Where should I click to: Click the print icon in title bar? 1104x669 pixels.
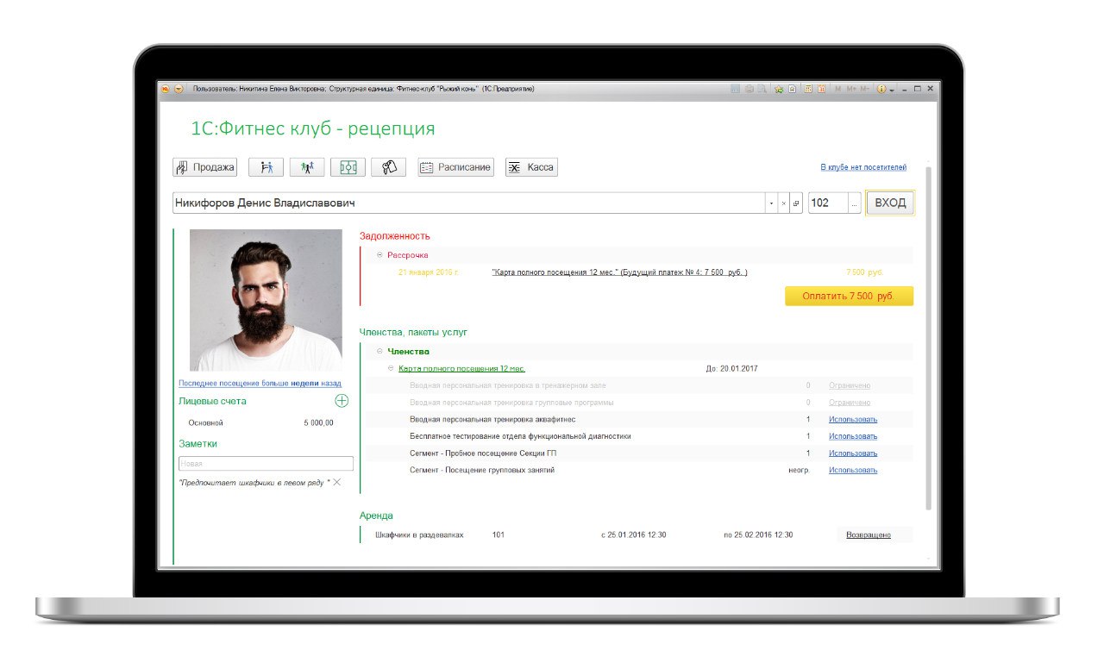pos(750,89)
